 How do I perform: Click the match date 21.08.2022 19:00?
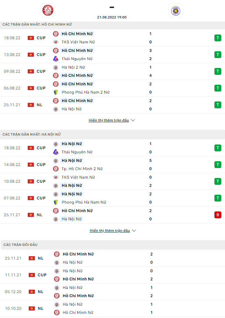point(112,17)
